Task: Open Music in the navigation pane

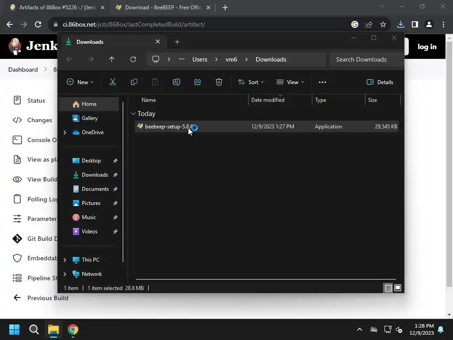Action: 89,217
